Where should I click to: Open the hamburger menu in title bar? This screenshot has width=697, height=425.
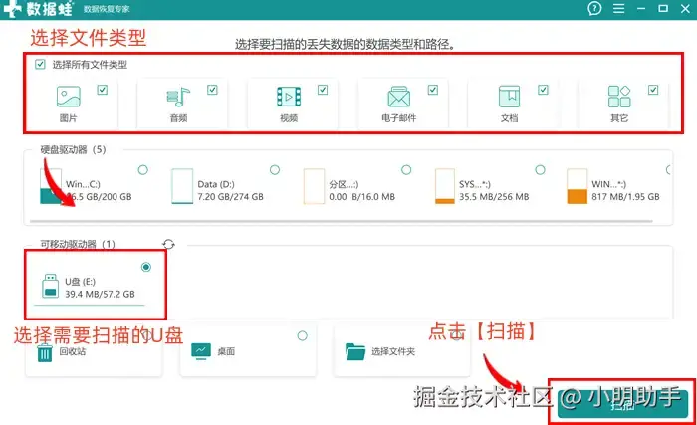point(618,8)
